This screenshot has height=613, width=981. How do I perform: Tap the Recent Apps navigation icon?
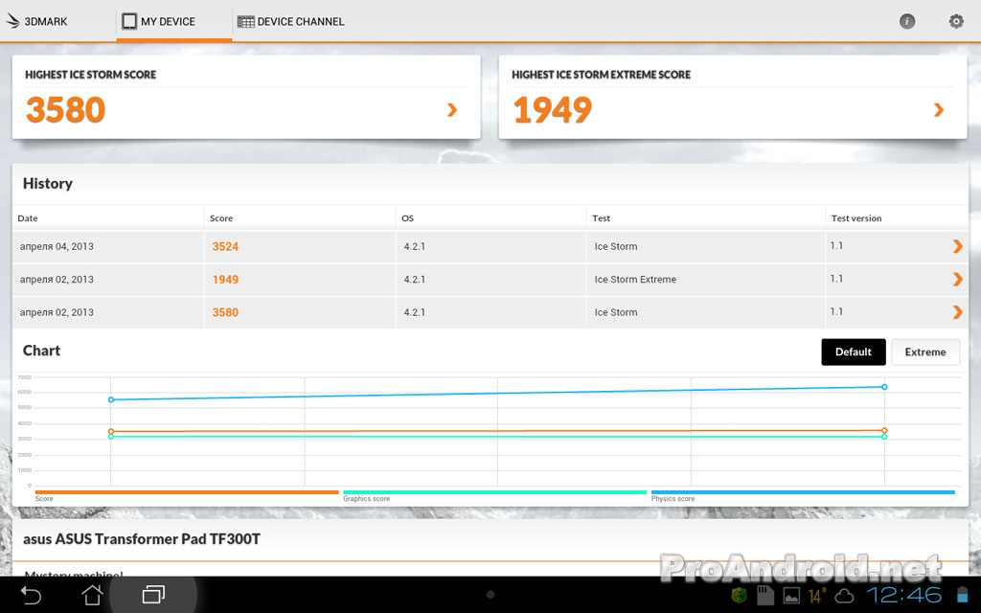(x=153, y=594)
